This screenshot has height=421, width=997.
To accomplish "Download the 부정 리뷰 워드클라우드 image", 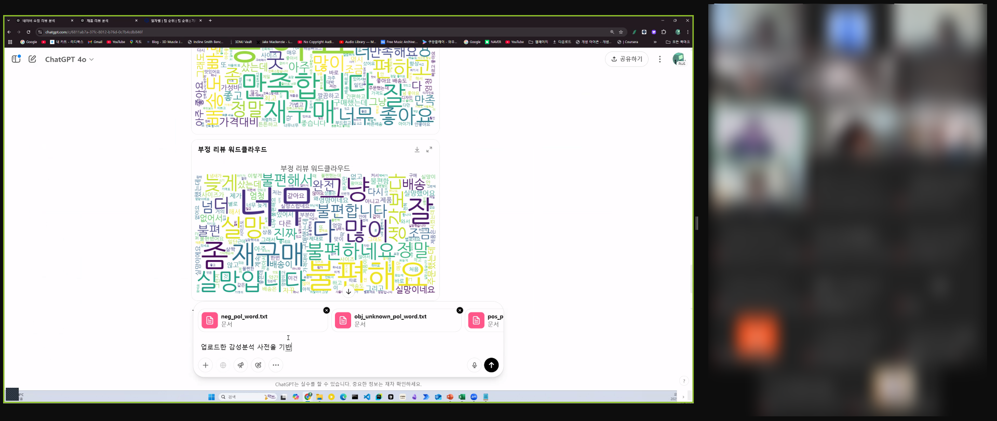I will point(417,150).
